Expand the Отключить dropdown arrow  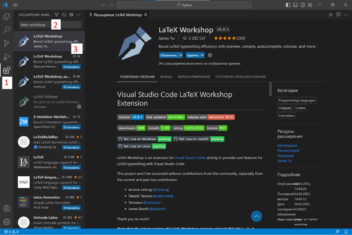[x=180, y=55]
